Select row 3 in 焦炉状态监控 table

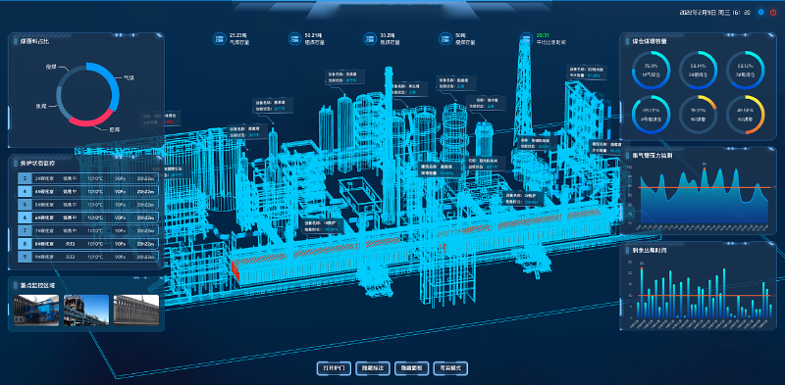[x=88, y=178]
